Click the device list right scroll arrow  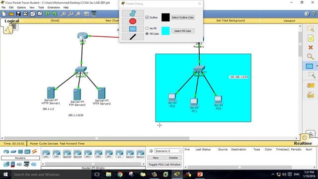144,164
